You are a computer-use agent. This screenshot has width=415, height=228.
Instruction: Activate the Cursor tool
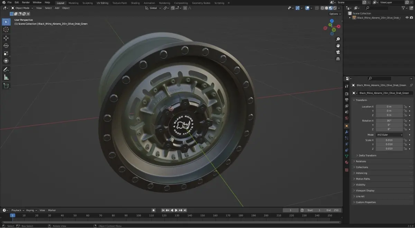(6, 29)
